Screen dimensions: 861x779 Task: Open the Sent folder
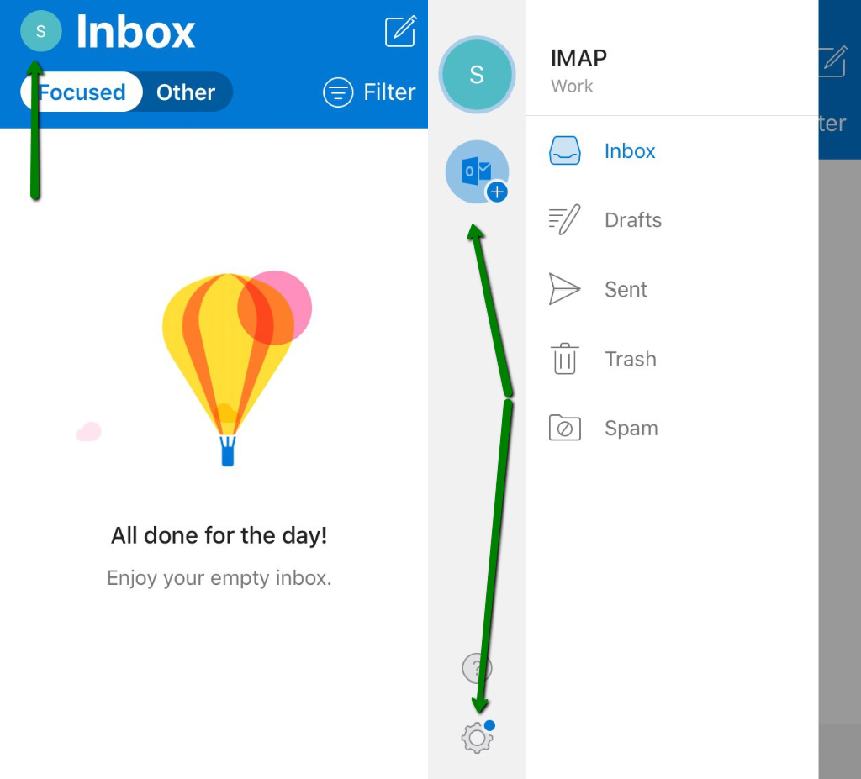coord(626,289)
